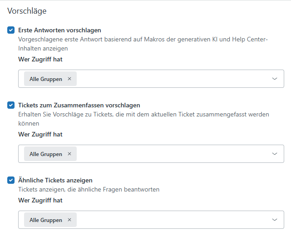291x232 pixels.
Task: Select "Alle Gruppen" chip text under Erste Antworten
Action: pos(46,79)
